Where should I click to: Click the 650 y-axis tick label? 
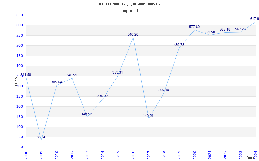(19, 15)
